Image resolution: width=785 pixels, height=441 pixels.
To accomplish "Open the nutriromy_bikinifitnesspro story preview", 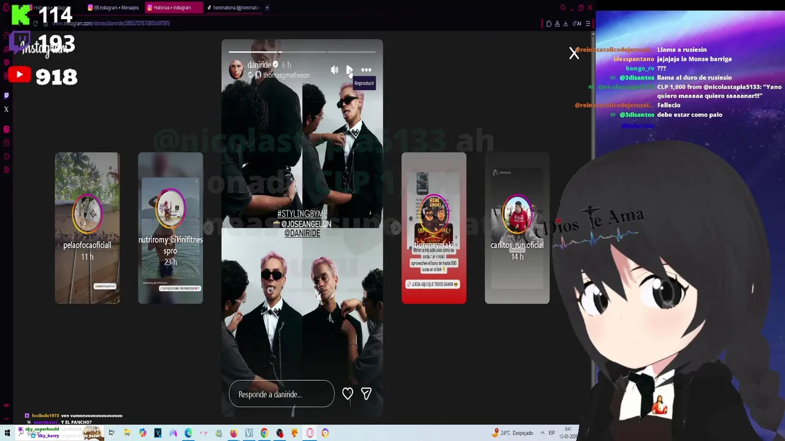I will pos(170,228).
